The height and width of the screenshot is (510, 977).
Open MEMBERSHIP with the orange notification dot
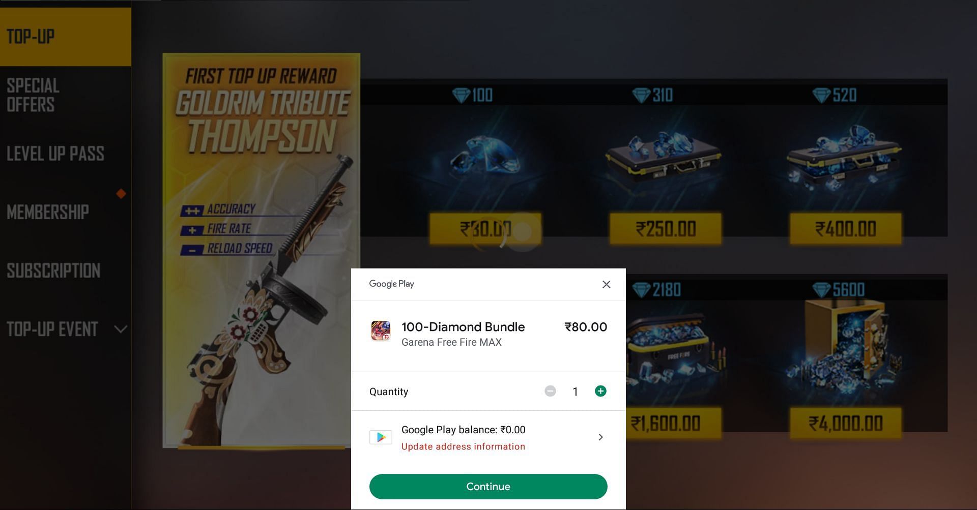click(48, 212)
